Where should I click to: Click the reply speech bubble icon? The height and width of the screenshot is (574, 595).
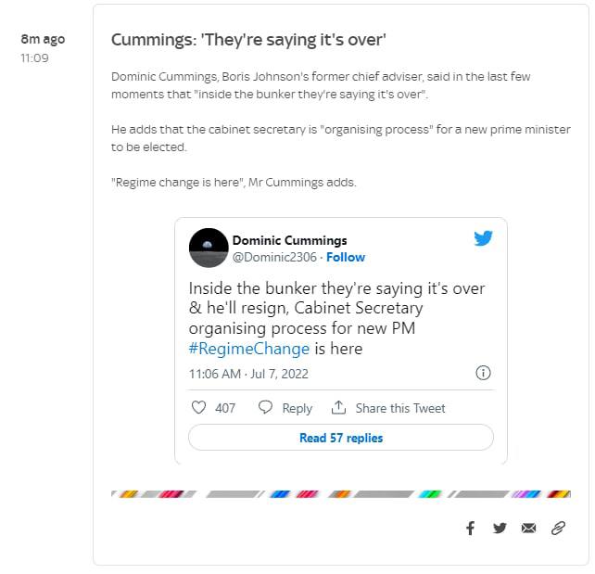coord(265,408)
